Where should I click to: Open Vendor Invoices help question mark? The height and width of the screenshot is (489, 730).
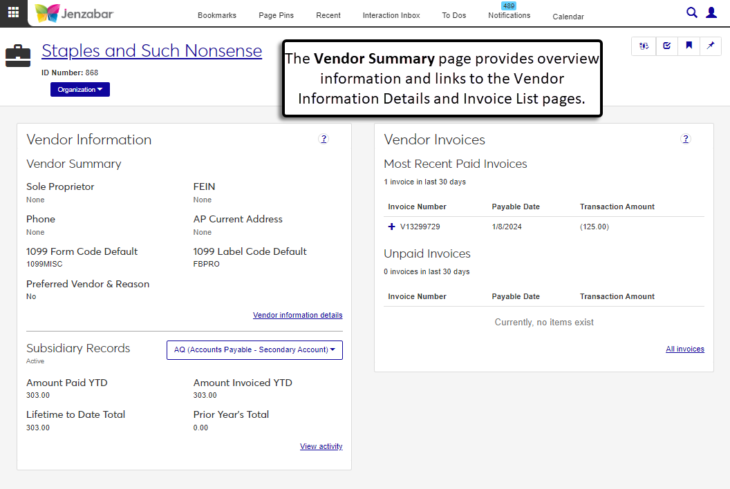686,139
